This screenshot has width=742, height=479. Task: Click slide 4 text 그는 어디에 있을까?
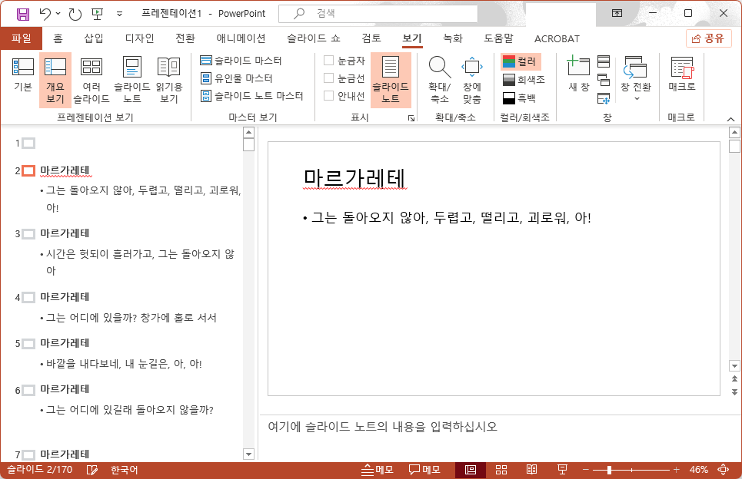[92, 318]
